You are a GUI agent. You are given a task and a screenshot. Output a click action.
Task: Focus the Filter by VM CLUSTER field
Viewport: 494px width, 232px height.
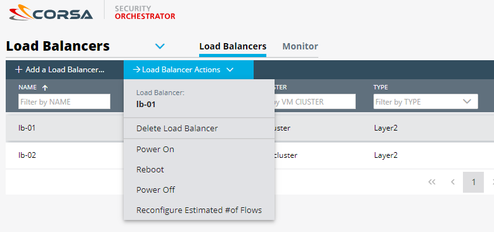tap(315, 101)
